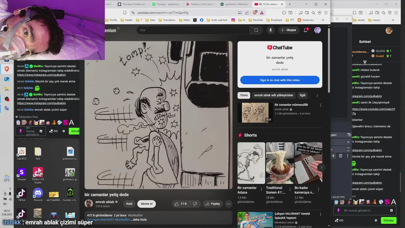
Task: Select emrah ablak adlı yükleyiciden chip
Action: pyautogui.click(x=274, y=95)
